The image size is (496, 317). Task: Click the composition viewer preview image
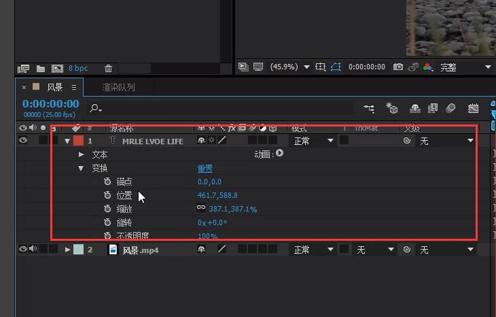click(451, 28)
